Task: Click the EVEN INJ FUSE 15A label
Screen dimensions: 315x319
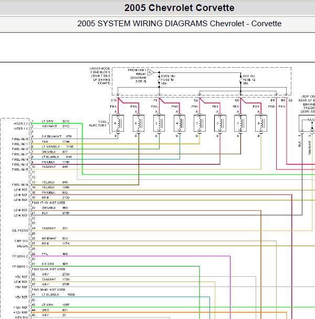Action: click(168, 80)
